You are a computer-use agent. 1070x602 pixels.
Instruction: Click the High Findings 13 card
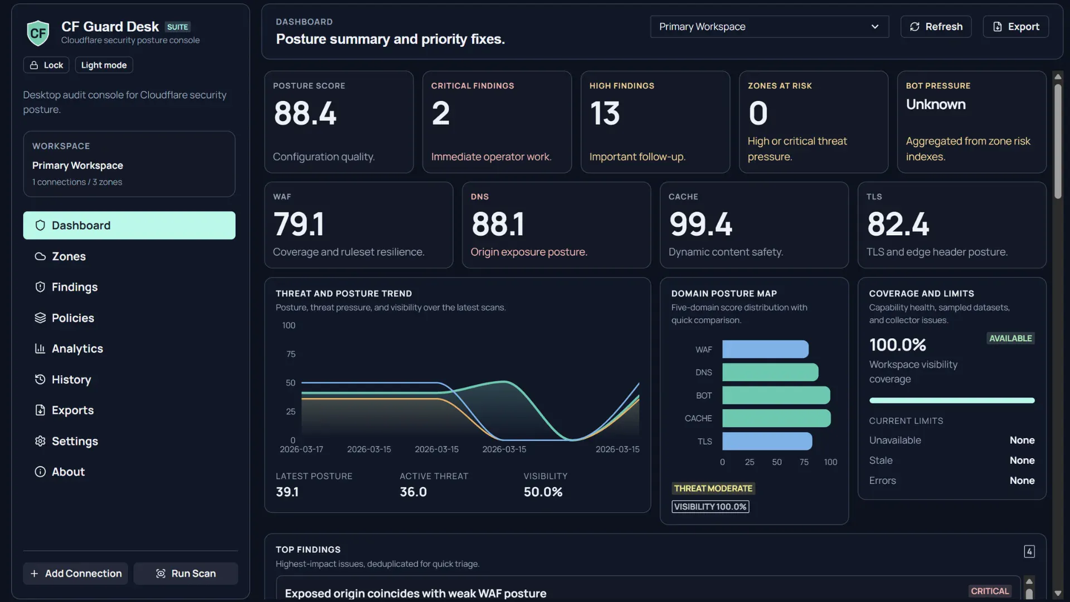coord(655,122)
